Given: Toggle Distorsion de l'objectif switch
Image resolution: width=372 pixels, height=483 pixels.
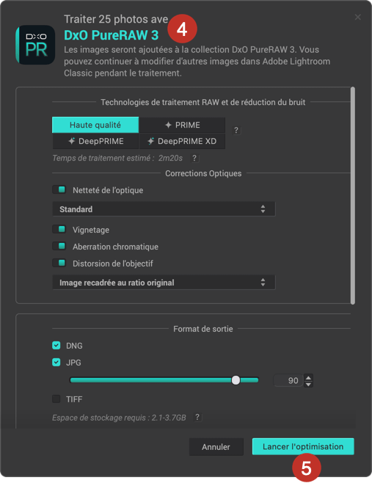Looking at the screenshot, I should 59,263.
